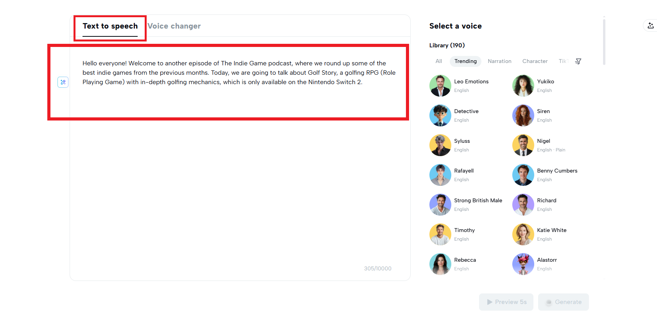Select the Trending voice filter
The width and height of the screenshot is (657, 322).
tap(465, 61)
